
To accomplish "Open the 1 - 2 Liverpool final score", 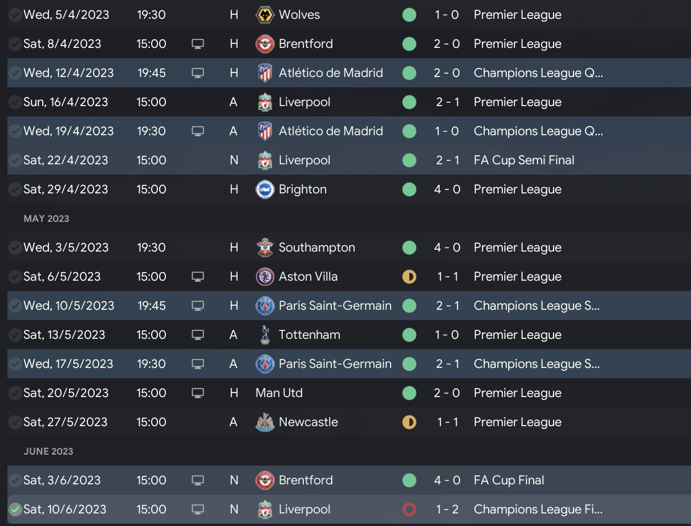I will pyautogui.click(x=447, y=509).
